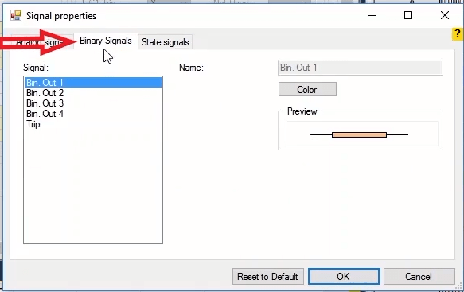
Task: Choose Bin. Out 3 from the list
Action: [x=93, y=103]
